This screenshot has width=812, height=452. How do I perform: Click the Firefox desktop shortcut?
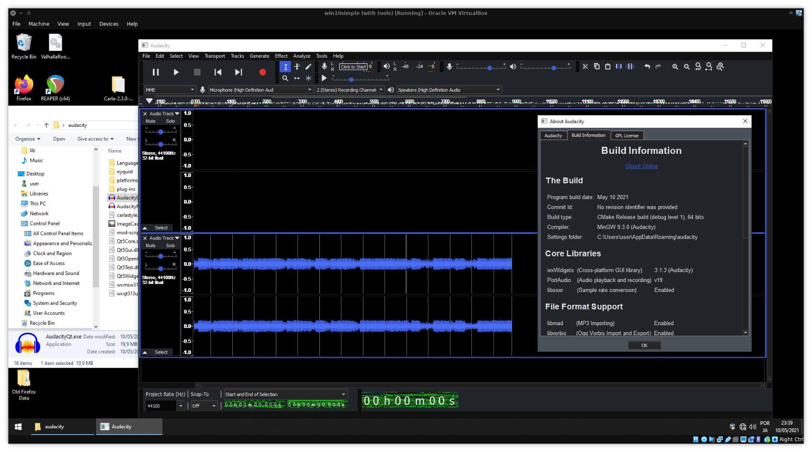click(x=24, y=88)
